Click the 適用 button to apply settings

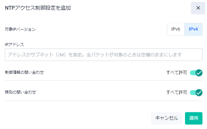click(194, 118)
